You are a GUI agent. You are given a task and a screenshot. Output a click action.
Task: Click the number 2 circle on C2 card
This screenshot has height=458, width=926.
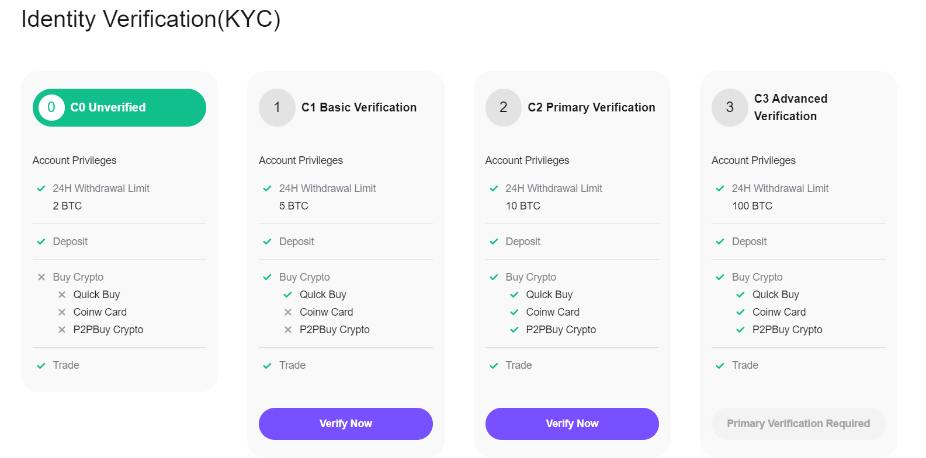click(x=503, y=107)
